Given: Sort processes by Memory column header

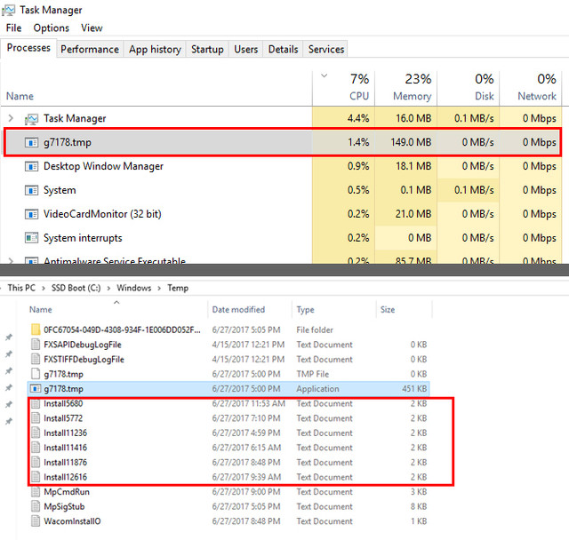Looking at the screenshot, I should tap(405, 89).
